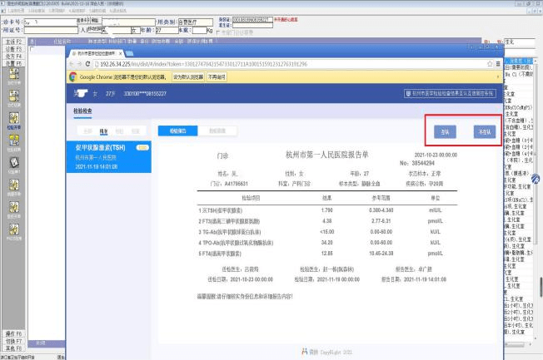This screenshot has width=543, height=360.
Task: Click the 身份证 number field
Action: tap(253, 20)
